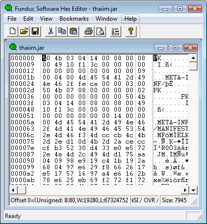Click the offset label 0000ab
Screen dimensions: 207x224
(x=23, y=180)
